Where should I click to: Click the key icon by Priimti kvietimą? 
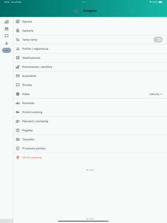point(18,112)
